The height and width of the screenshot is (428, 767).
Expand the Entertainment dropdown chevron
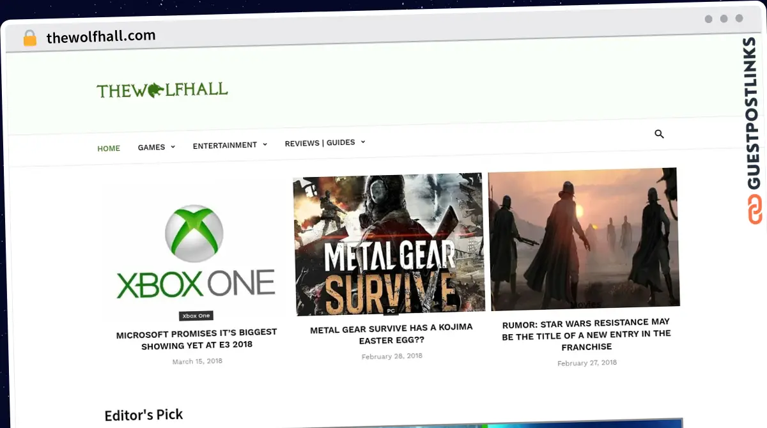click(265, 145)
